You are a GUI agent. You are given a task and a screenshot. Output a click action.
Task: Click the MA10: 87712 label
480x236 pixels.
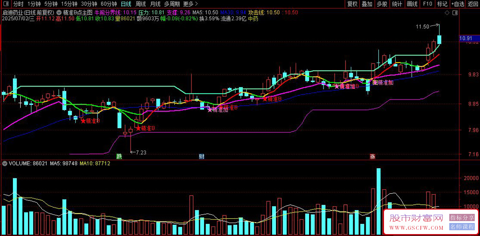95,164
